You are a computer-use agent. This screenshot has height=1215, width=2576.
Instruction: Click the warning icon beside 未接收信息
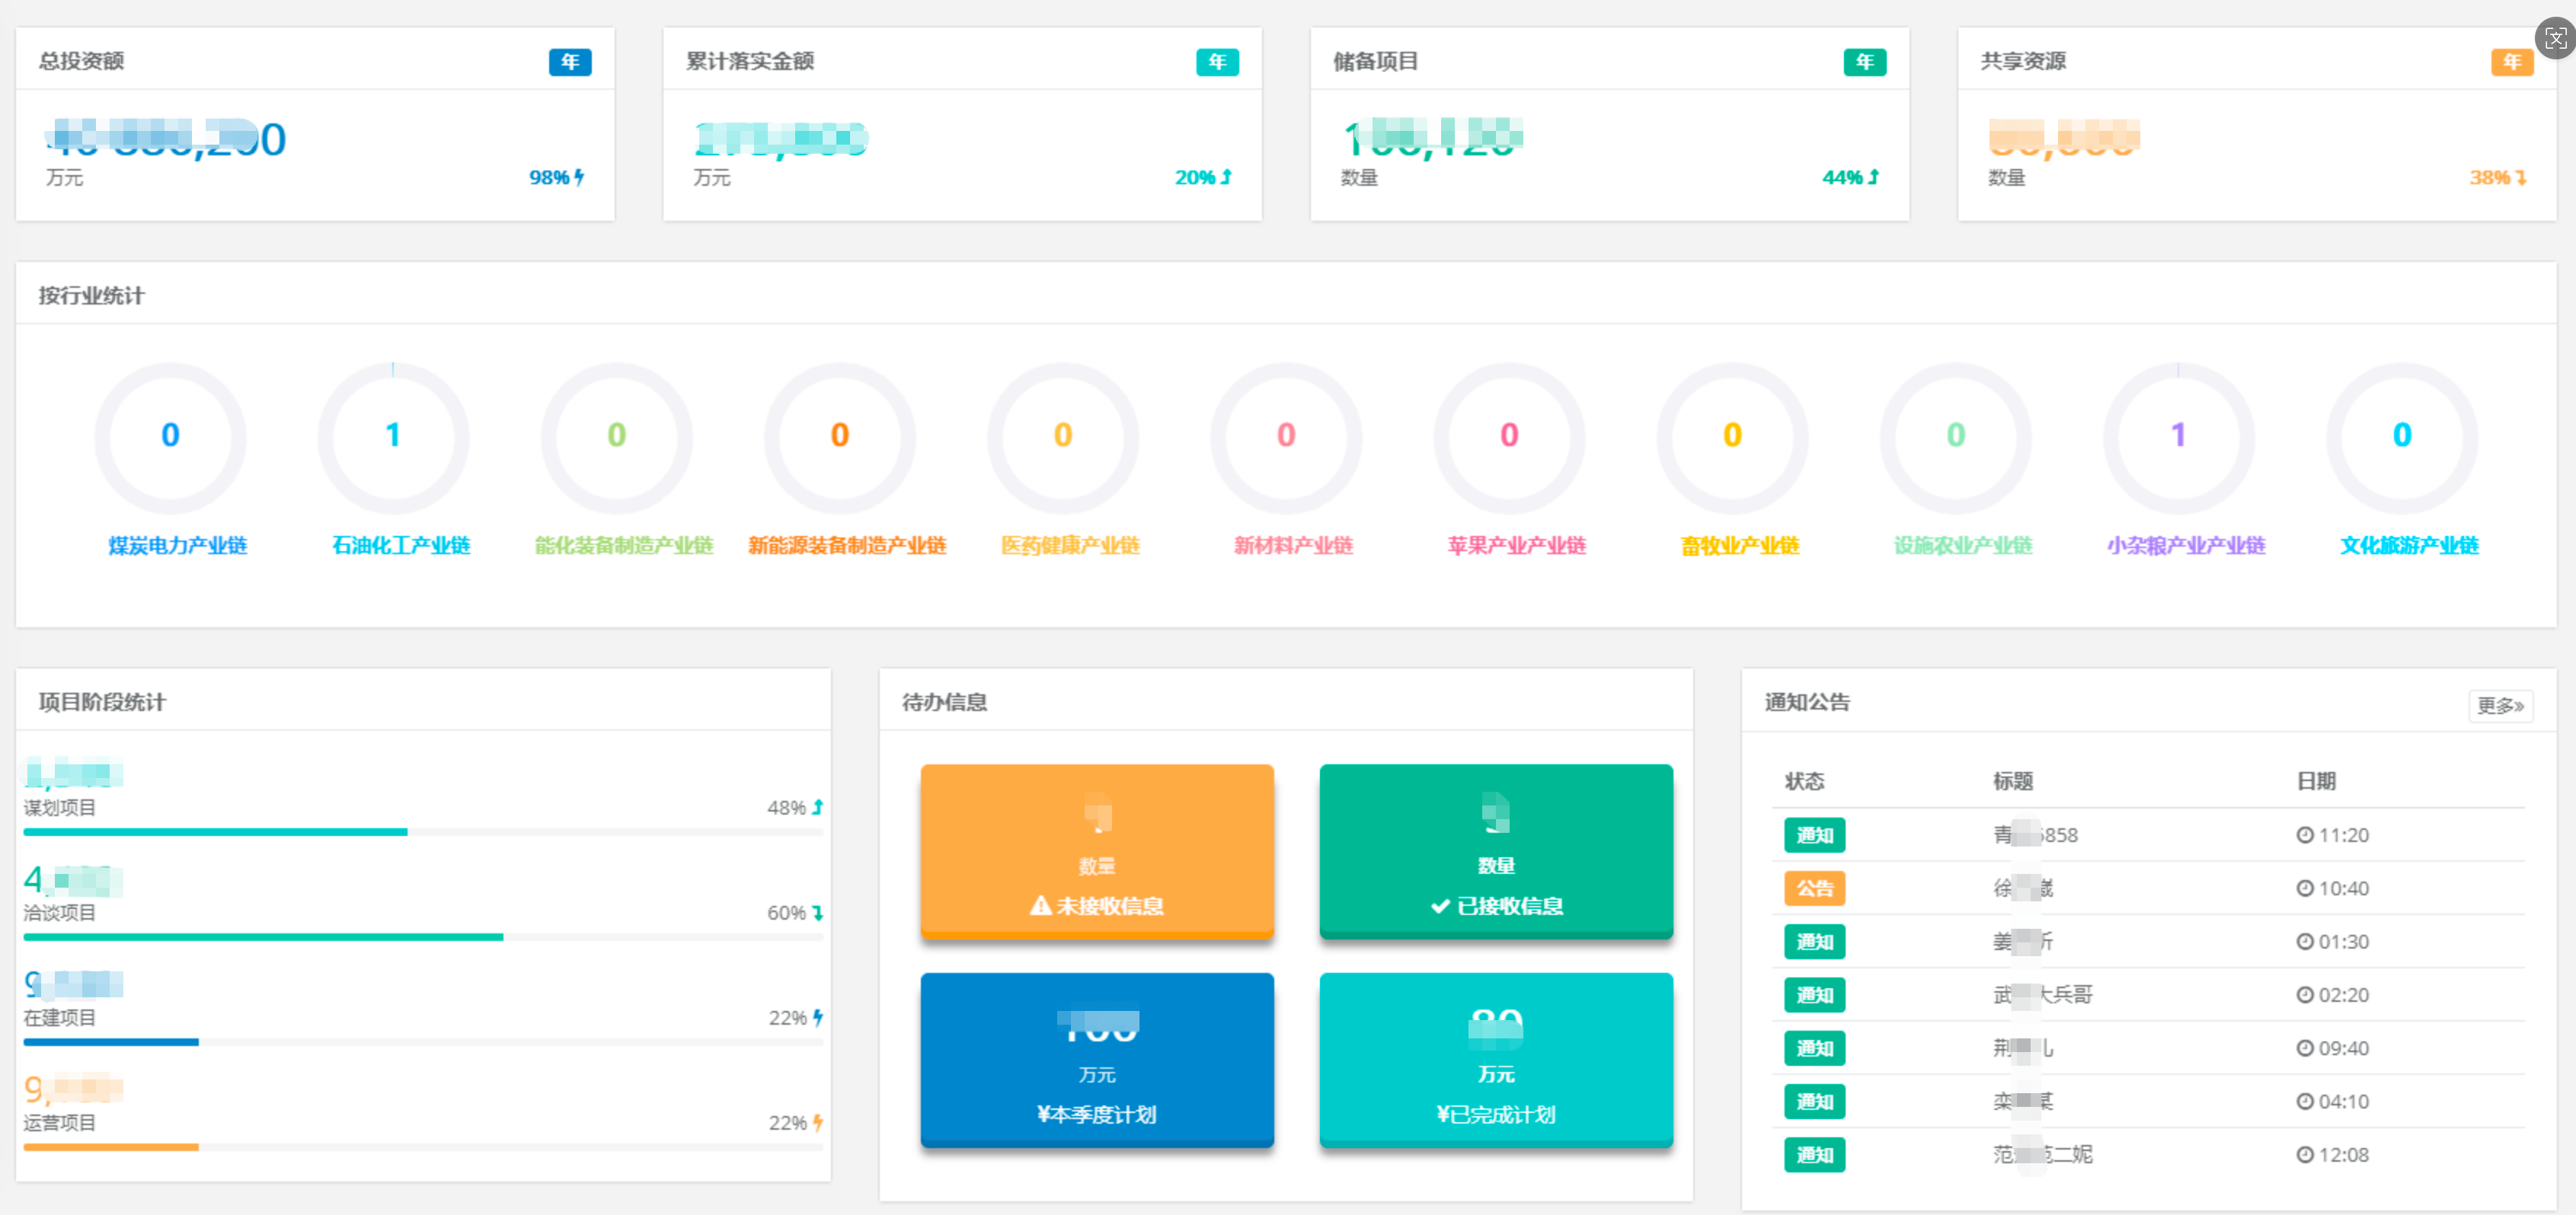(1040, 905)
